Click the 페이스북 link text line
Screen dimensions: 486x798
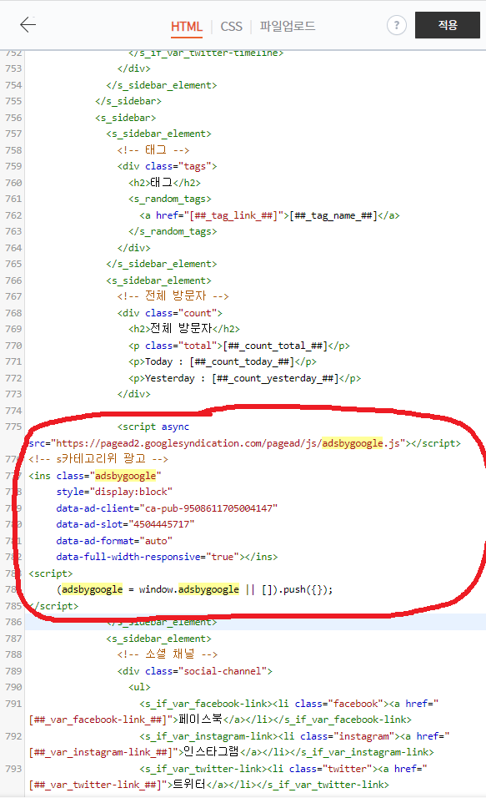[220, 720]
